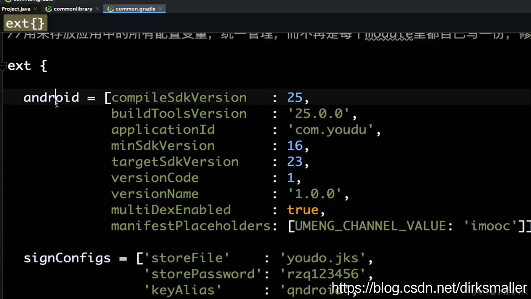Viewport: 531px width, 299px height.
Task: Click the 'android' variable name
Action: tap(51, 97)
